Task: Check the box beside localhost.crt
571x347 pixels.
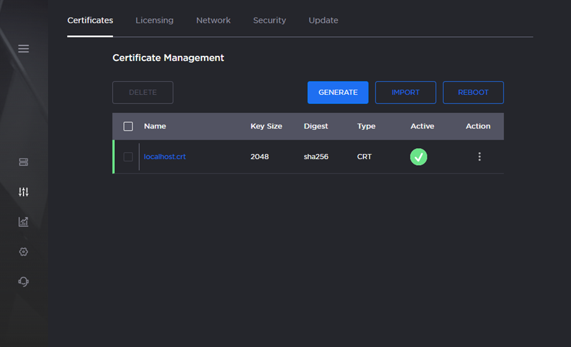Action: (128, 157)
